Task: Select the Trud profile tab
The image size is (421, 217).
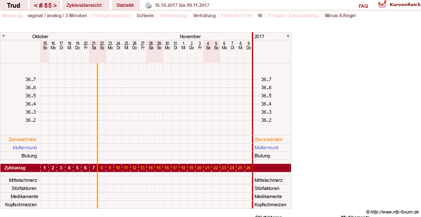Action: coord(13,6)
